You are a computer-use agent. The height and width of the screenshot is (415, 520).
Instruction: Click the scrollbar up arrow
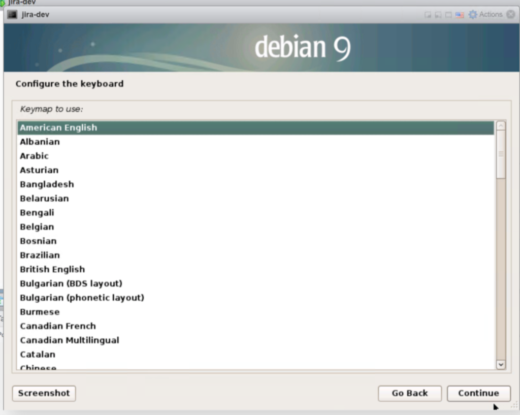(x=501, y=126)
